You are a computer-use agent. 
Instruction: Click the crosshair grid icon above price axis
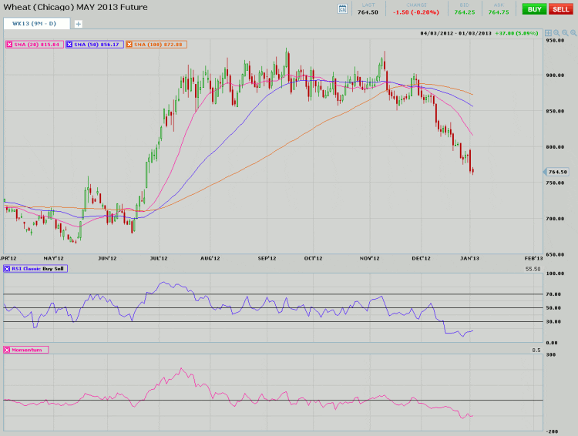tap(548, 34)
